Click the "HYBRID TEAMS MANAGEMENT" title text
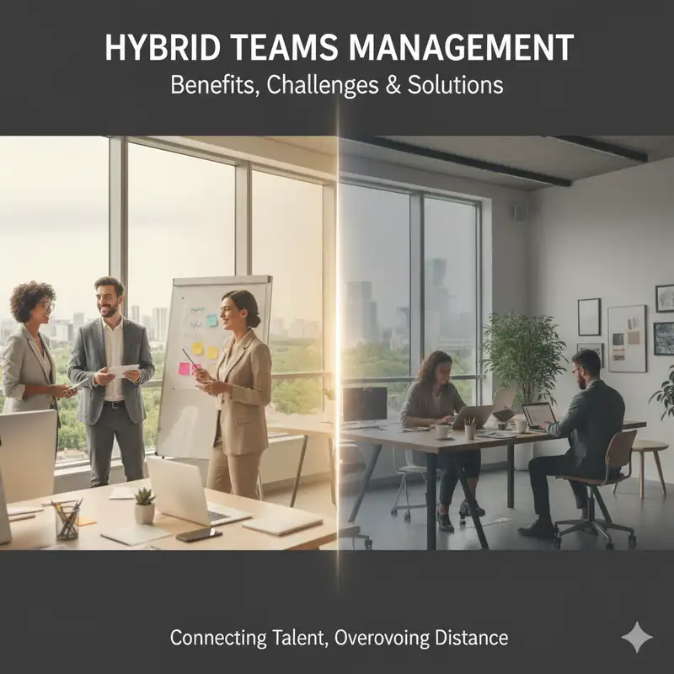The width and height of the screenshot is (674, 674). point(337,48)
